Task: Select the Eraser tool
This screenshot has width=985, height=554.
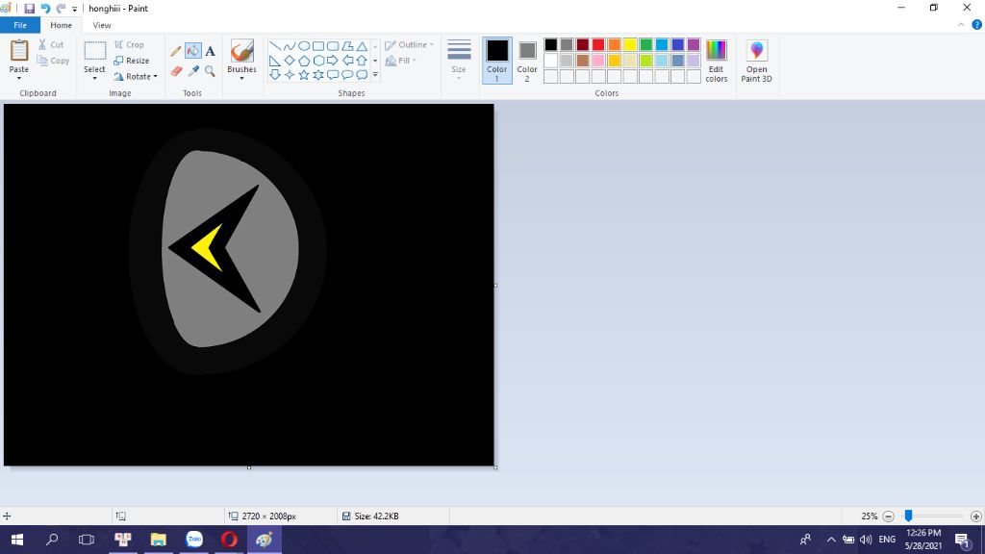Action: click(177, 71)
